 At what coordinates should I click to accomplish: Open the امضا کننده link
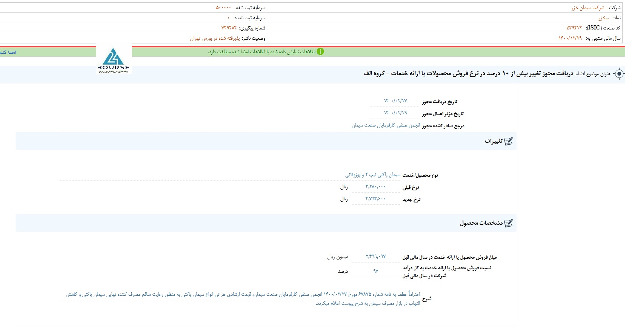point(8,52)
